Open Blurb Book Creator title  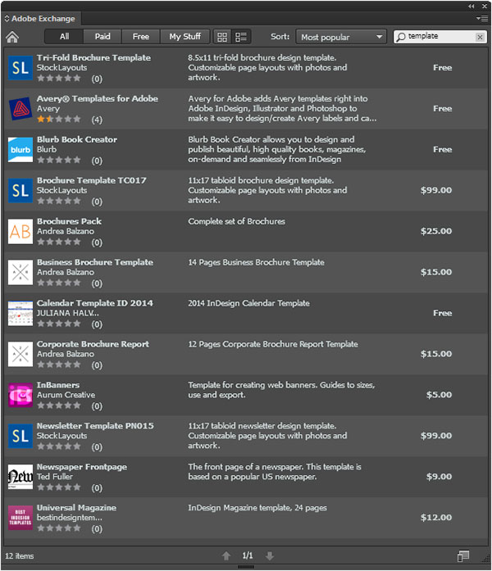click(77, 139)
